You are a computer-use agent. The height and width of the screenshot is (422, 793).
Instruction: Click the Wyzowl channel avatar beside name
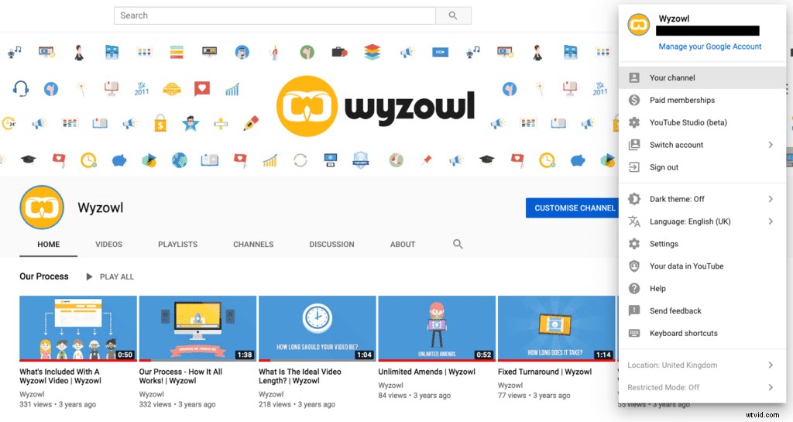42,208
